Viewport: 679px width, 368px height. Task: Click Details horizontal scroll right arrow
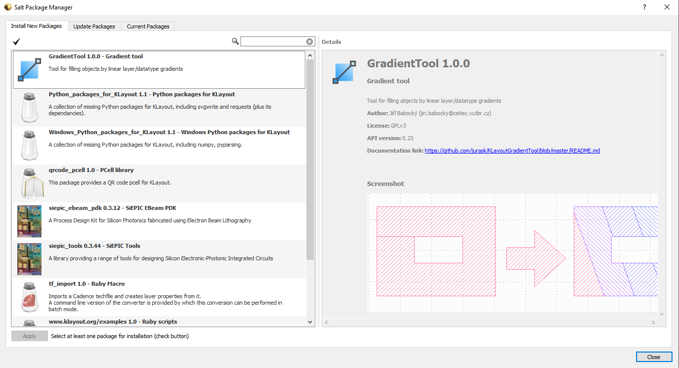click(654, 323)
